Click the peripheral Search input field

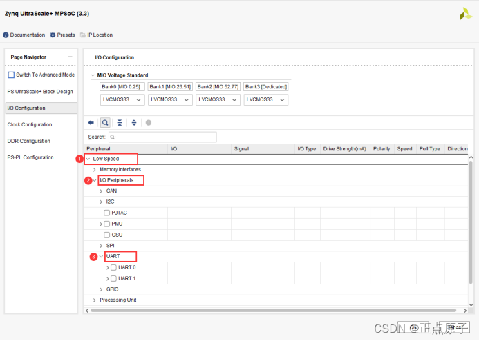[x=162, y=137]
